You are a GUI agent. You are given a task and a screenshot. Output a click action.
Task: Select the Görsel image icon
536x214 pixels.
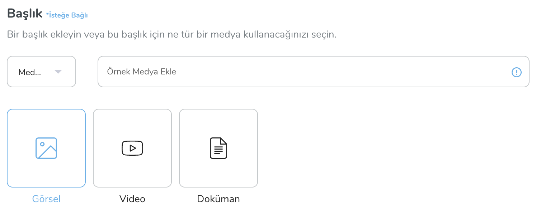(x=46, y=148)
